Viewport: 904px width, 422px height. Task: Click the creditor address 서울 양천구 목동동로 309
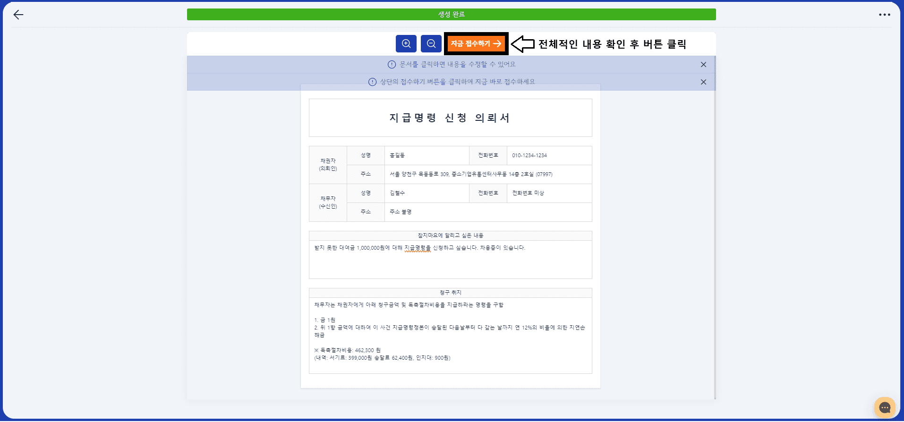(471, 174)
